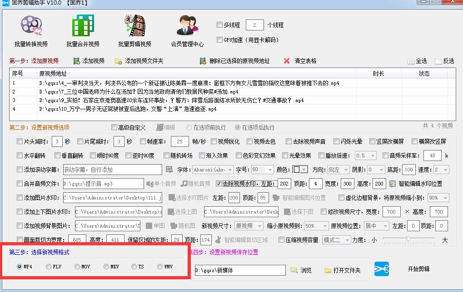Click the blue scissors icon beside 开始剪辑
463x292 pixels.
click(381, 268)
